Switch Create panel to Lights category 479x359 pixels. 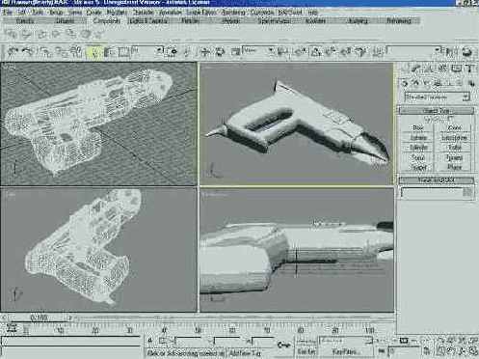(x=427, y=83)
